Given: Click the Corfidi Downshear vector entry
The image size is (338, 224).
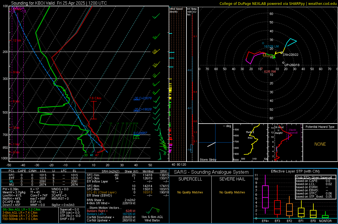Looking at the screenshot, I should tap(111, 217).
